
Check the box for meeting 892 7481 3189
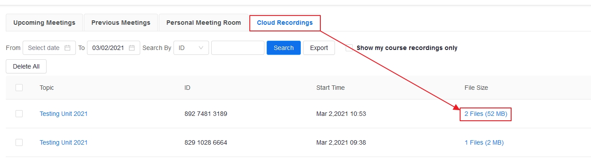[x=19, y=114]
